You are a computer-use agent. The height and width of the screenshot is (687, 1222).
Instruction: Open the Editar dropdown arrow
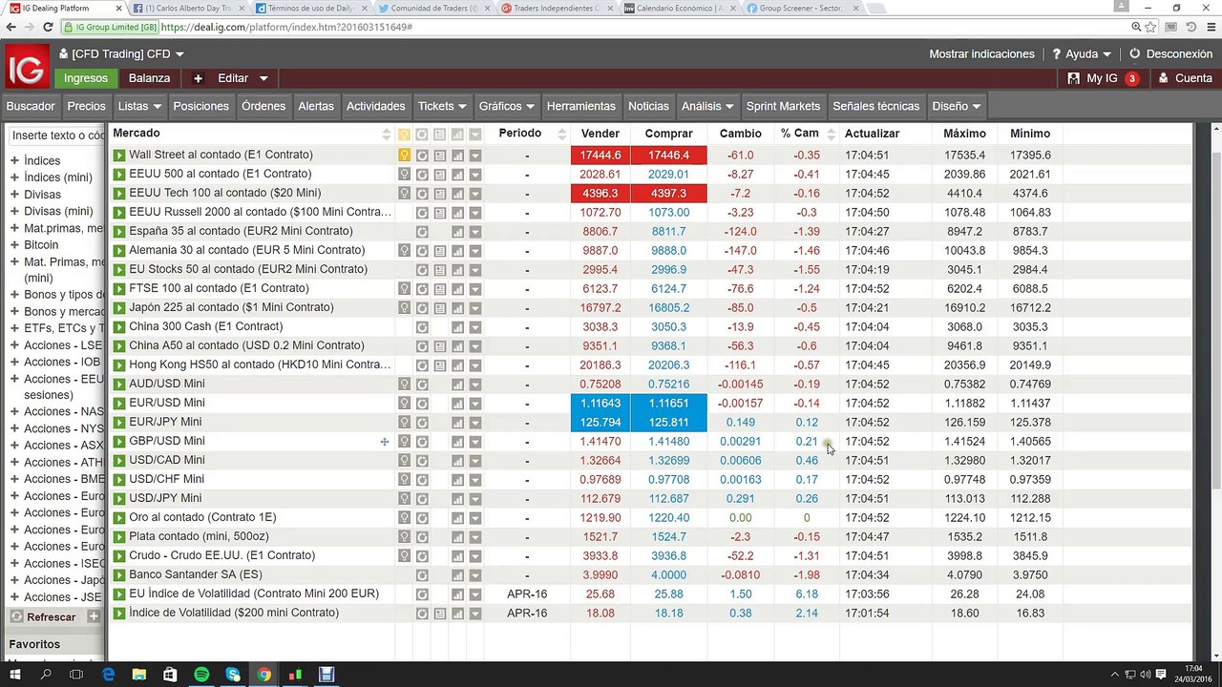(263, 78)
